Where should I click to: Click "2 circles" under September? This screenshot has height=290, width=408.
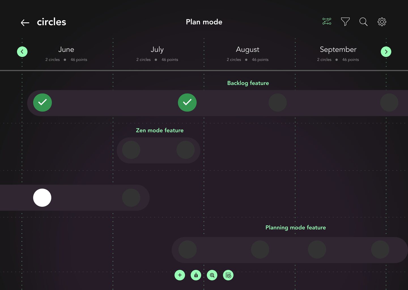pos(324,59)
